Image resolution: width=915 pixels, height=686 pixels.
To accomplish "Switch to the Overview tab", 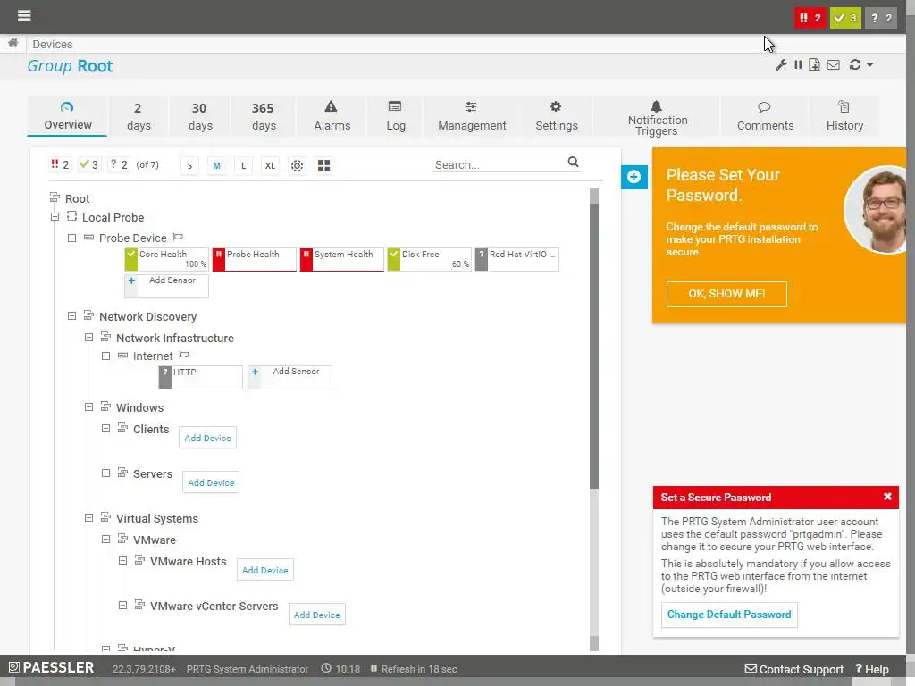I will coord(67,116).
